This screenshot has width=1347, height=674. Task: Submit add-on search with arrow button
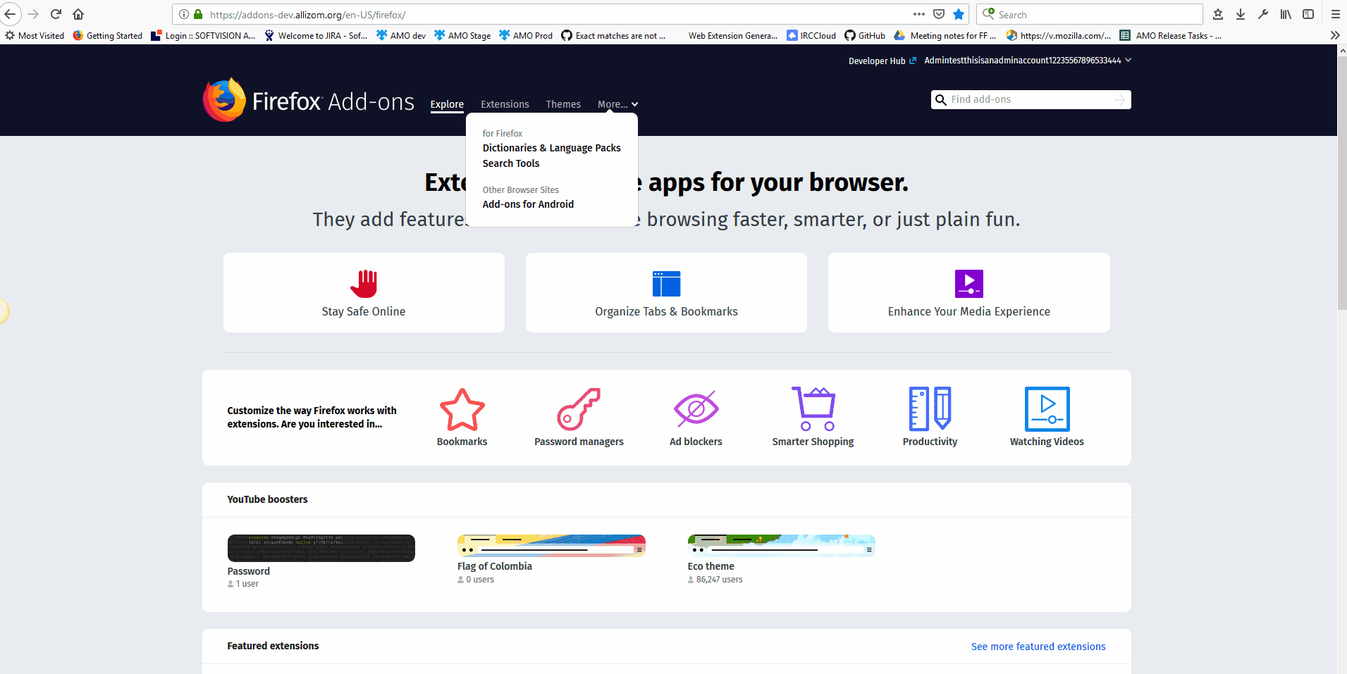[1120, 100]
